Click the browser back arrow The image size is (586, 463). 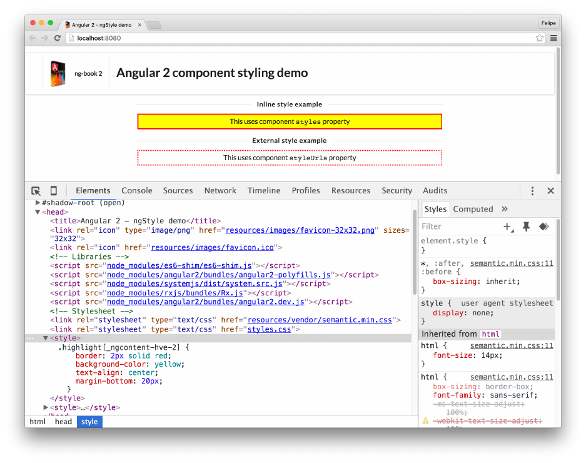33,38
